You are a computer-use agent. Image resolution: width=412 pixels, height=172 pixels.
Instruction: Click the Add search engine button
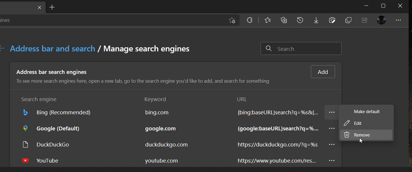323,72
